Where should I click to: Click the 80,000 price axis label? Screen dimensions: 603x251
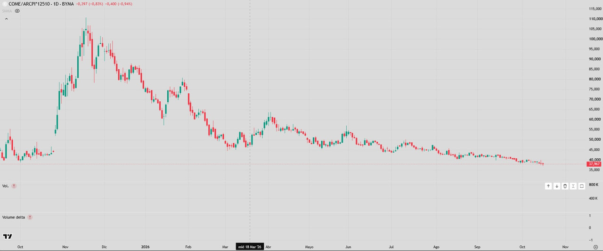(595, 79)
